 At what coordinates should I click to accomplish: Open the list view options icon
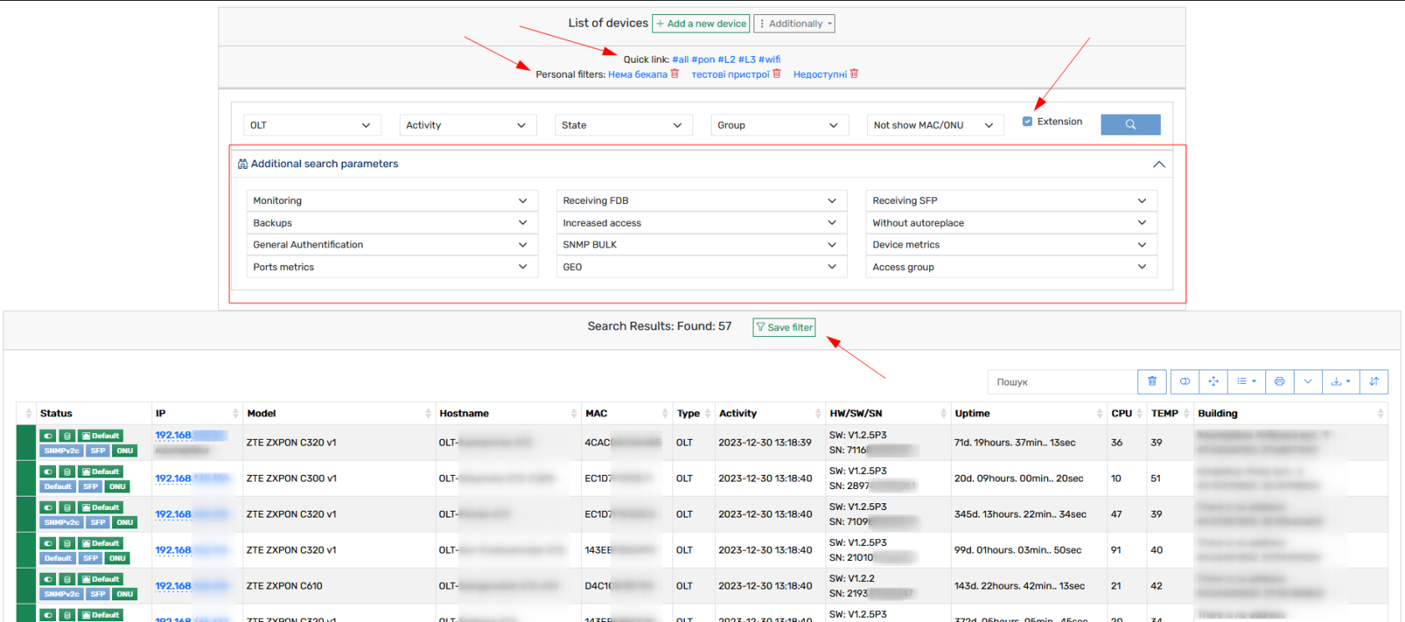click(x=1246, y=381)
